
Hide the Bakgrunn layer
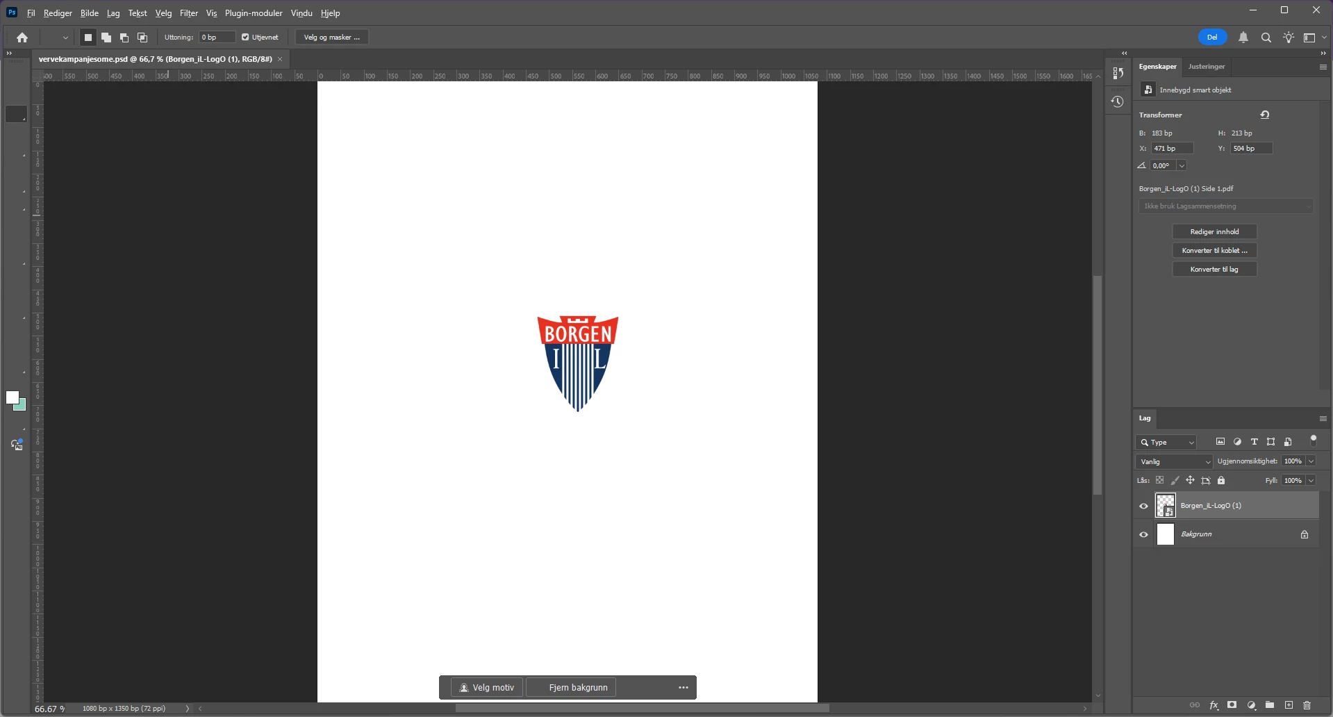point(1143,534)
